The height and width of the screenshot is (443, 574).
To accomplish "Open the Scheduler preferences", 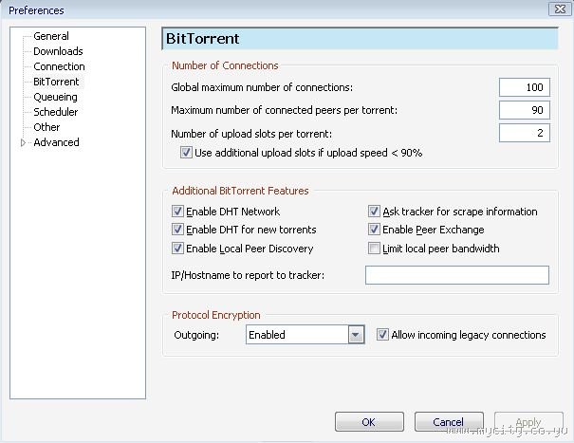I will tap(55, 112).
